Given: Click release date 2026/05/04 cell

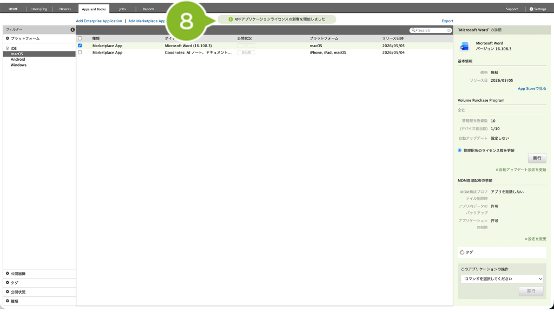Looking at the screenshot, I should [x=393, y=53].
